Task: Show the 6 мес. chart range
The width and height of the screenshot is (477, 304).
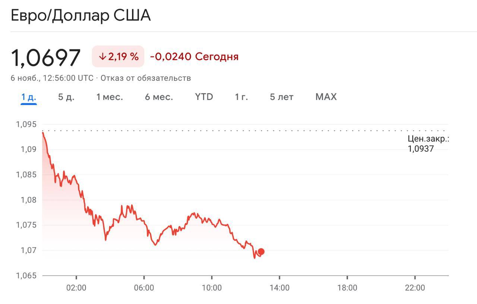Action: pyautogui.click(x=159, y=97)
